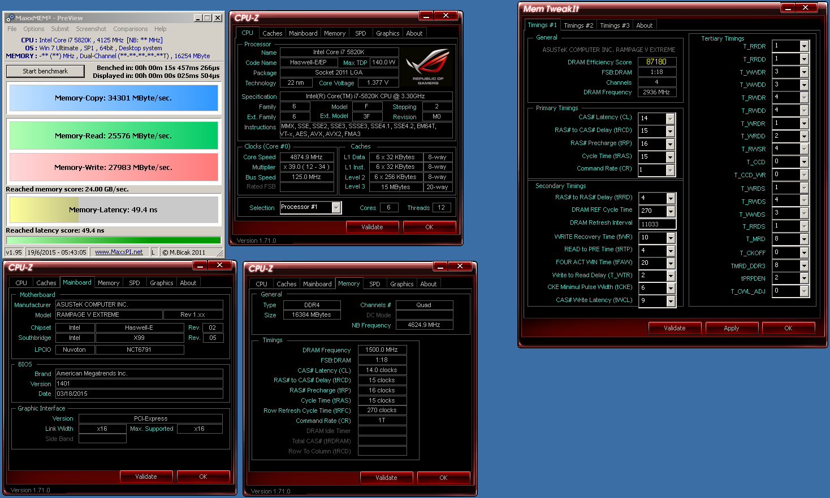830x498 pixels.
Task: Click Validate in CPU-Z CPU window
Action: pyautogui.click(x=372, y=227)
